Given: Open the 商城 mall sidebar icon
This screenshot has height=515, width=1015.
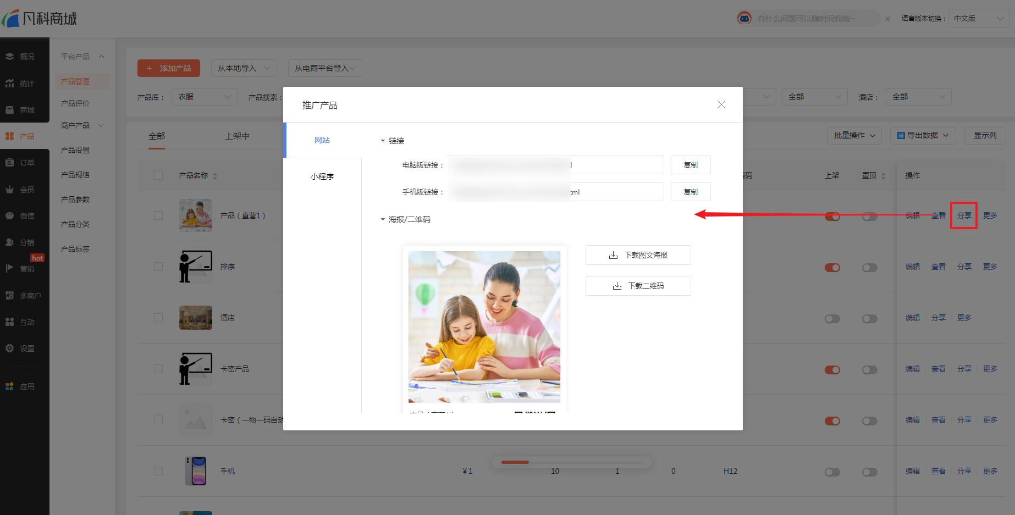Looking at the screenshot, I should 9,110.
